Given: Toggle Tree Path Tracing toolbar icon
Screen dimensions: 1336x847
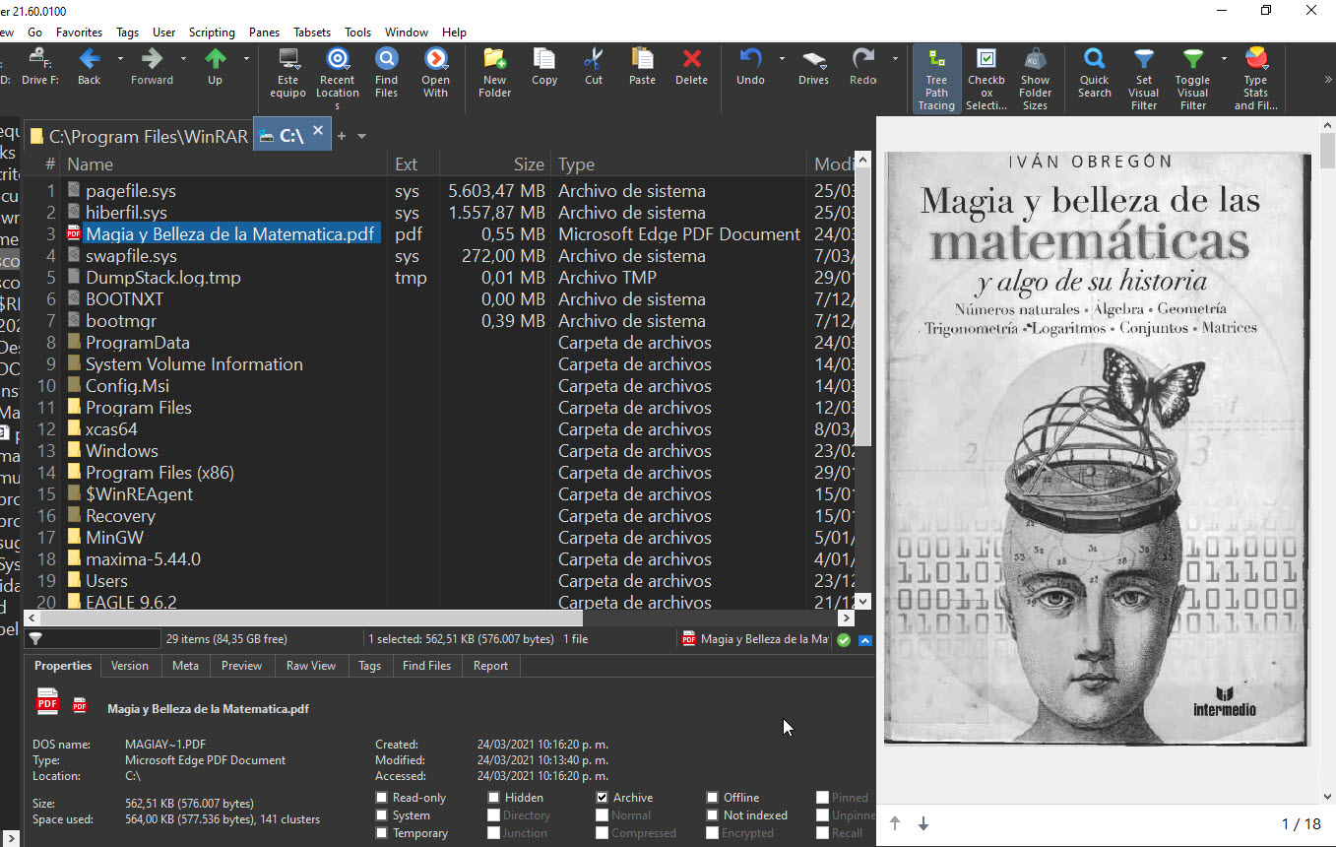Looking at the screenshot, I should [936, 59].
